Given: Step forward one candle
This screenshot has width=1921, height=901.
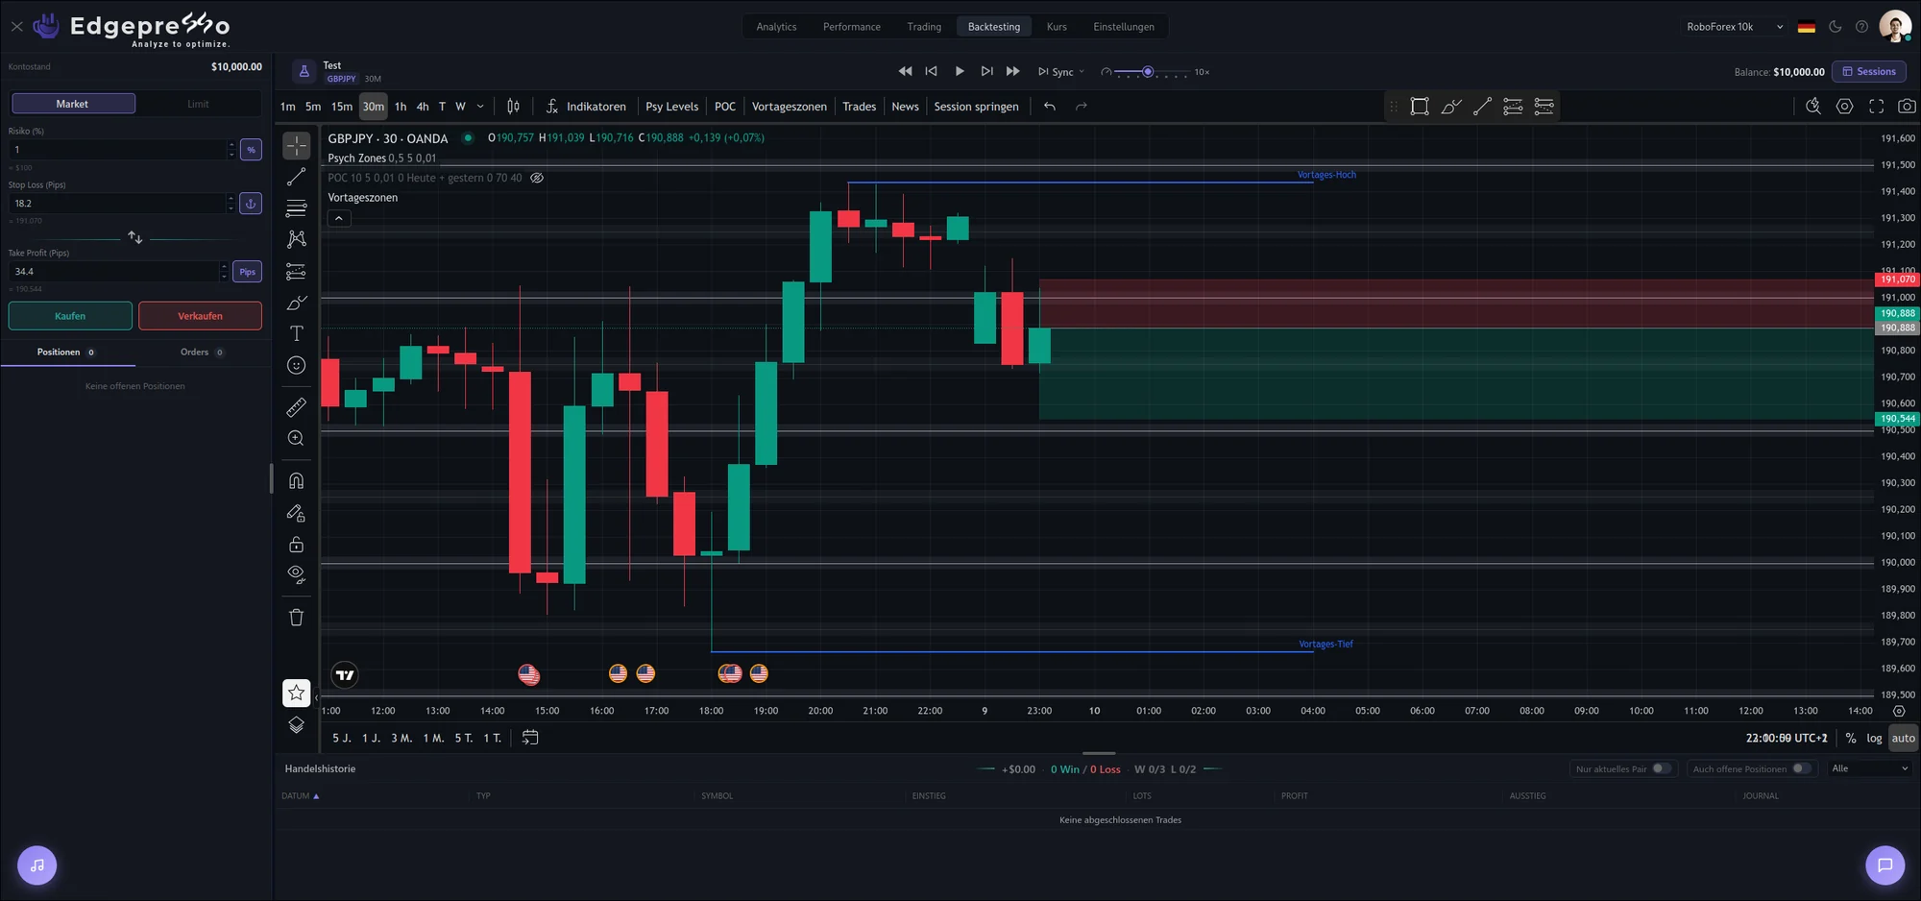Looking at the screenshot, I should (x=986, y=71).
